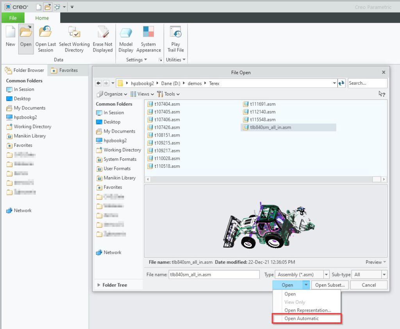Expand the Views dropdown
The height and width of the screenshot is (329, 400).
click(x=142, y=94)
